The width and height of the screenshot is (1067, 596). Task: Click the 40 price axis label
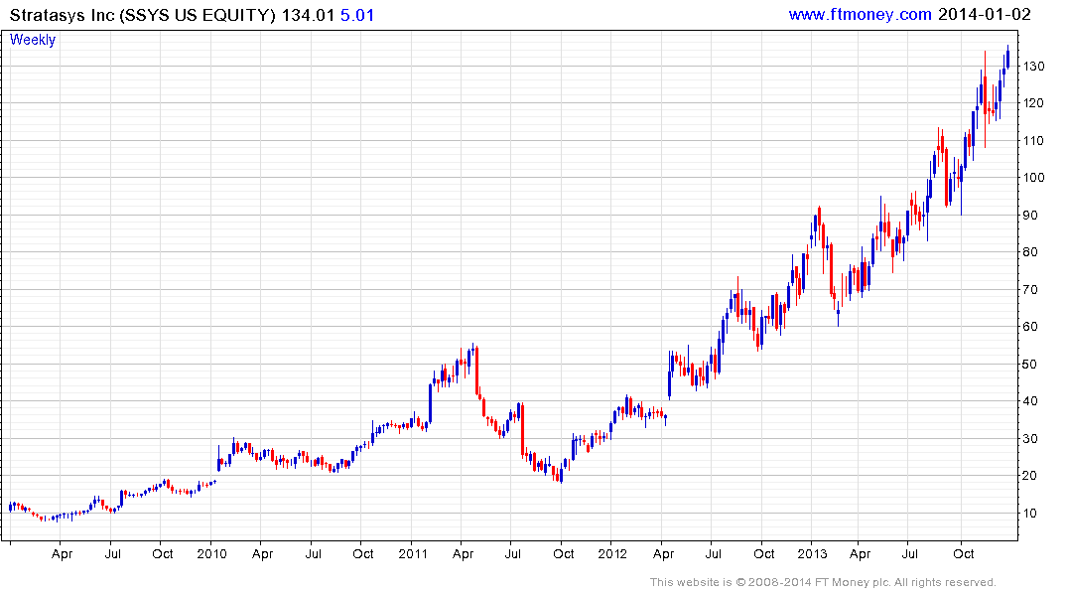1030,401
